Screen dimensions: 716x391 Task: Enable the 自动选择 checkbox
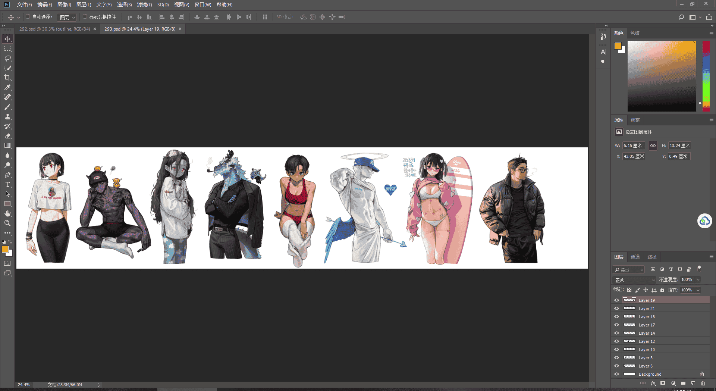point(28,17)
